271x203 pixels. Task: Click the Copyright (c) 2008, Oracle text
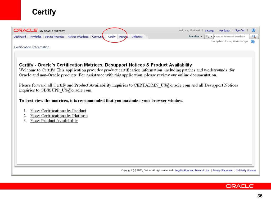point(147,170)
